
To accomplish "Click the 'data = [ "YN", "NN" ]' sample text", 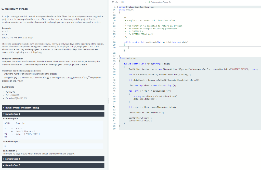I will tap(28, 134).
